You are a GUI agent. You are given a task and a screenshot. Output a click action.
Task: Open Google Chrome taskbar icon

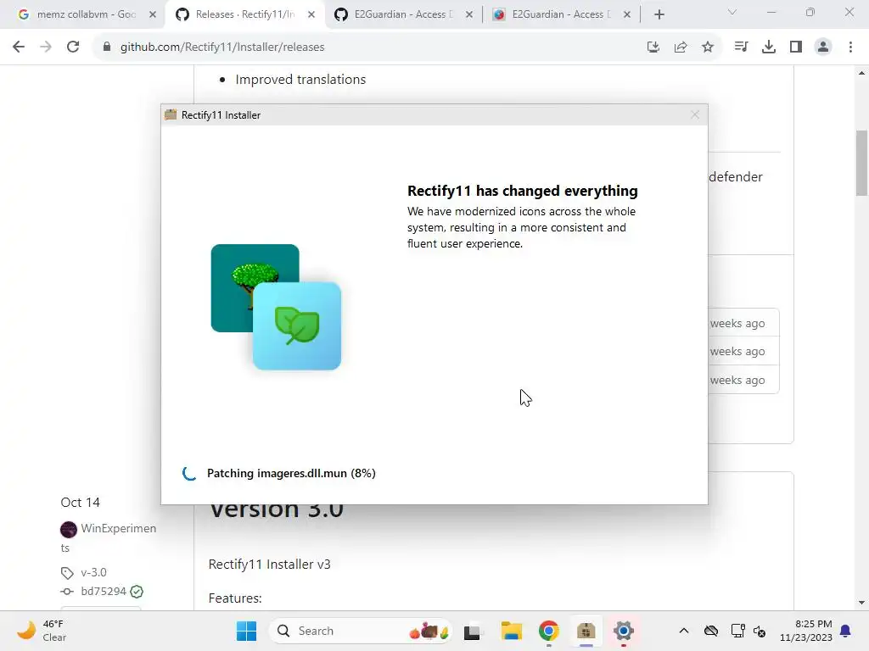(x=549, y=631)
